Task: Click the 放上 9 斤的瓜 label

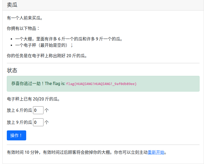Action: click(x=19, y=122)
